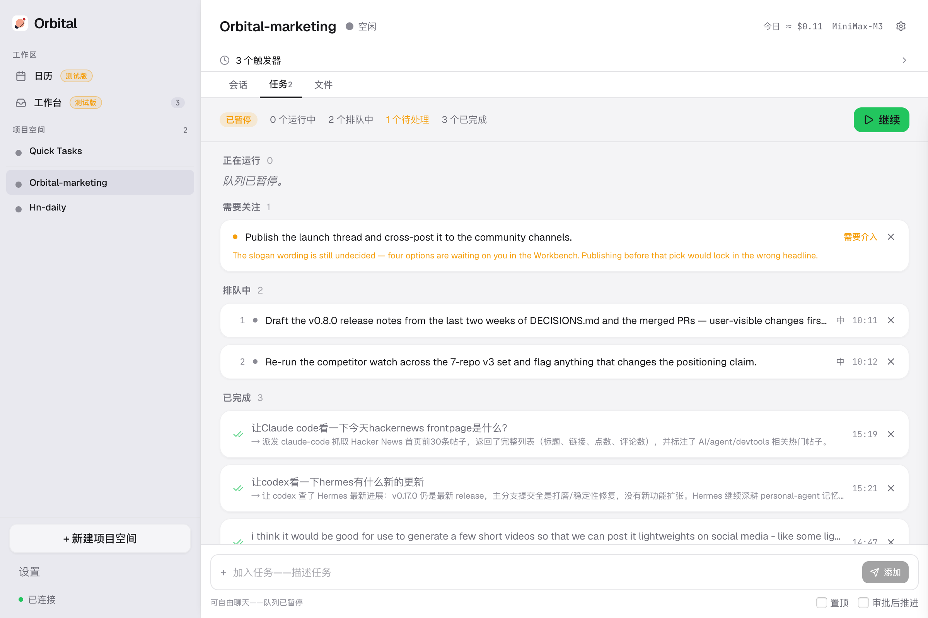Viewport: 928px width, 618px height.
Task: Click the clock icon beside 3 个触发器
Action: click(x=225, y=60)
